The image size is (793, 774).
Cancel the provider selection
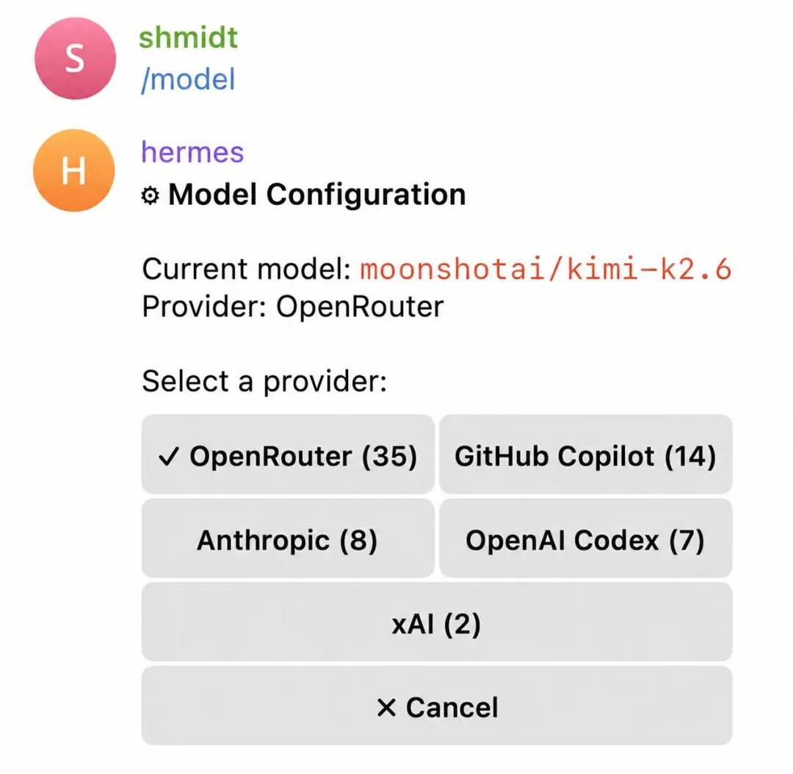(x=437, y=706)
